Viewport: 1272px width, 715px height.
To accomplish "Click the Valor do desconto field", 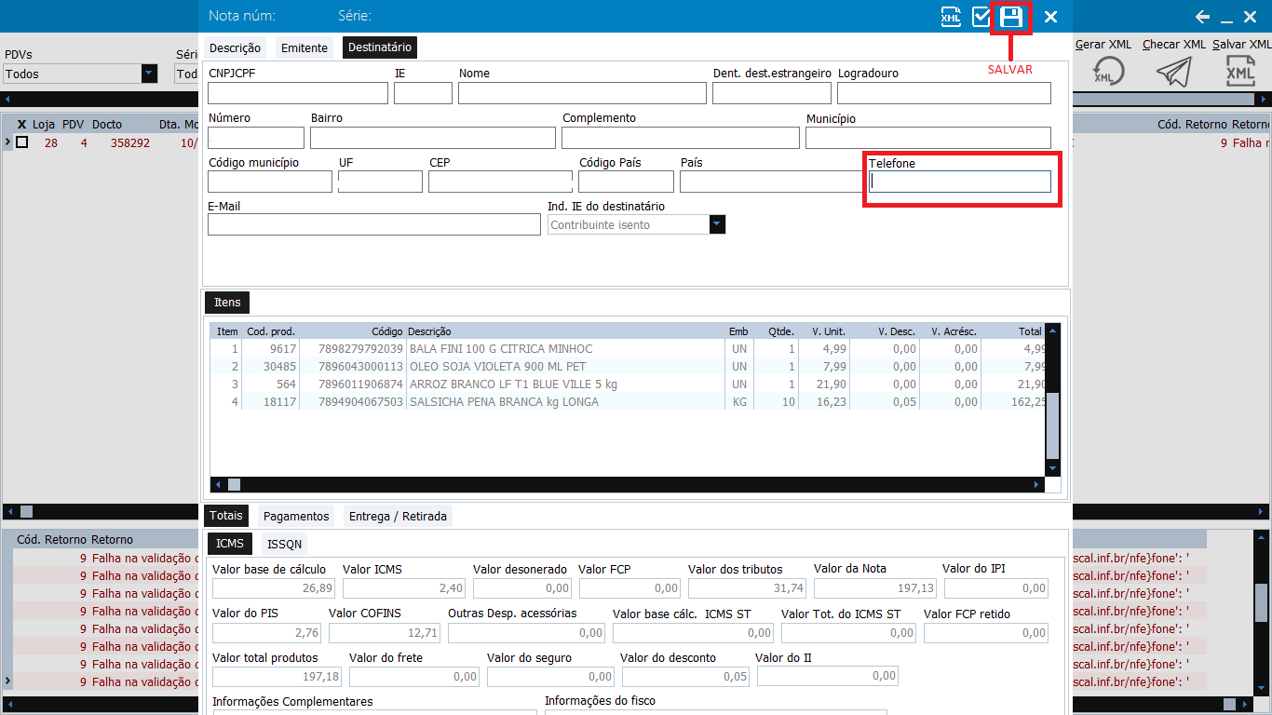I will click(x=686, y=677).
